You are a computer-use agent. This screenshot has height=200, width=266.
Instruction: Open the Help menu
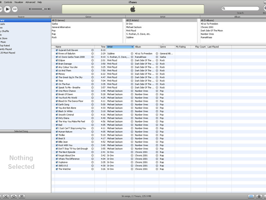pyautogui.click(x=39, y=2)
